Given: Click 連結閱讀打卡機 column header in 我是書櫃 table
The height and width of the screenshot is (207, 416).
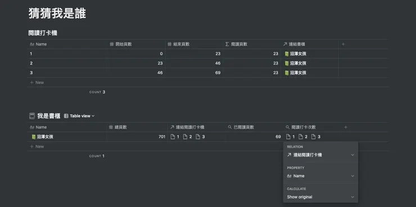Looking at the screenshot, I should 196,127.
